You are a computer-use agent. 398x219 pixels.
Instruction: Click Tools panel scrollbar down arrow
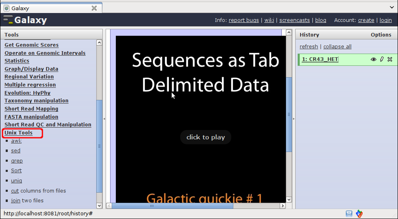tap(99, 206)
